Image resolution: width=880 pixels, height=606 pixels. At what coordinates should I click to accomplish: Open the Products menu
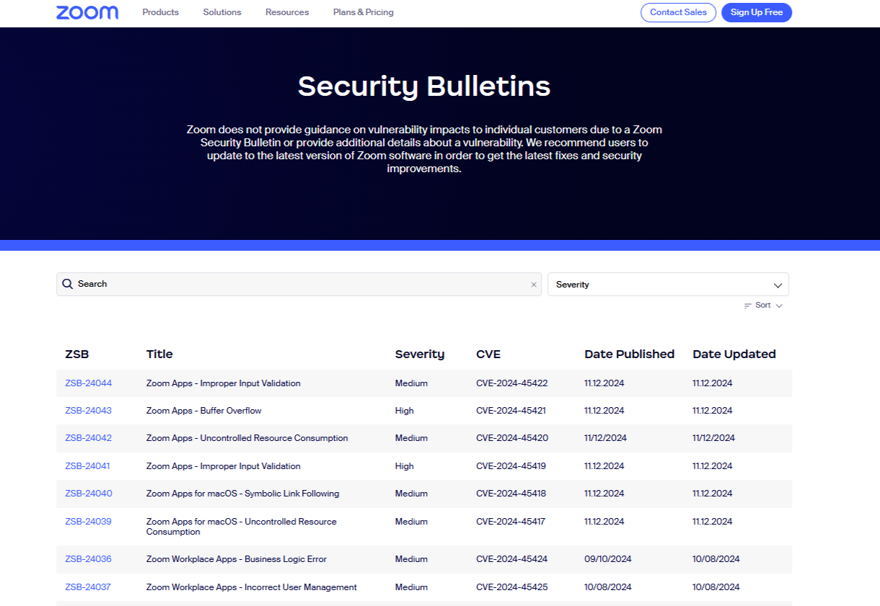click(161, 12)
